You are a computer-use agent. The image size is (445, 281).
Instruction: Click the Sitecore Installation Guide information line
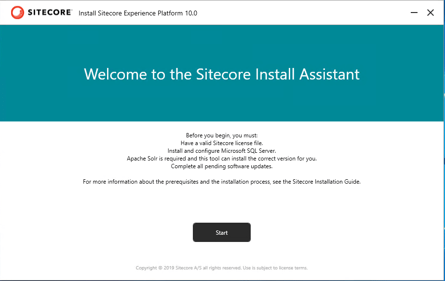tap(222, 182)
